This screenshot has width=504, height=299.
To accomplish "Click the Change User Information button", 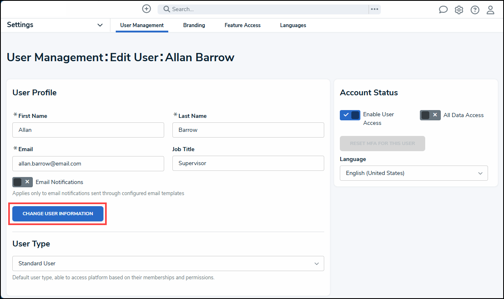I will [58, 214].
